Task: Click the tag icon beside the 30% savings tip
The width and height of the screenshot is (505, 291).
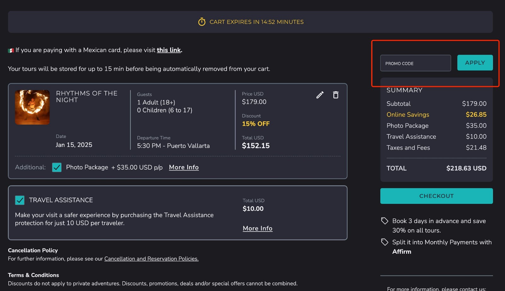Action: [x=385, y=221]
